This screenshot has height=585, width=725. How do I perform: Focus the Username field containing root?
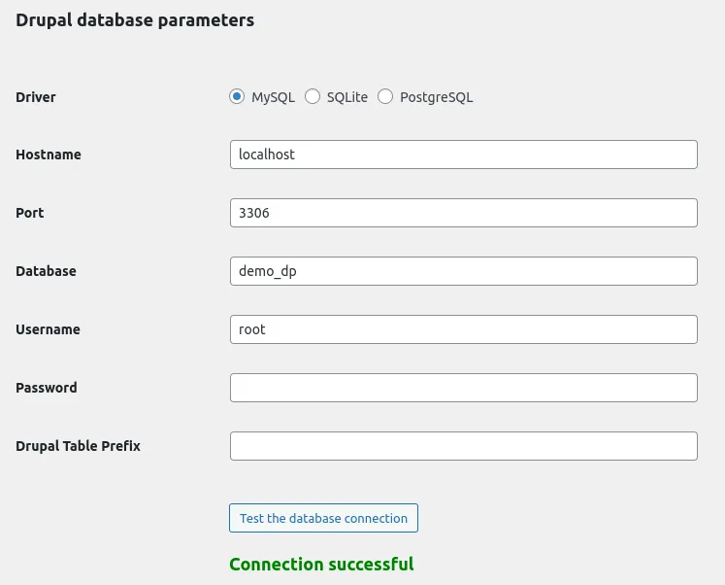(x=463, y=329)
